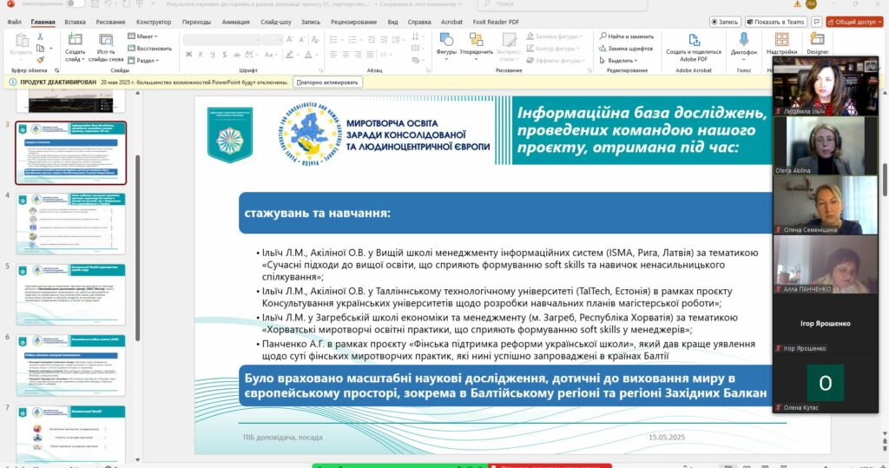Click the Надстройки add-ins icon
Viewport: 889px width, 468px height.
pos(782,39)
